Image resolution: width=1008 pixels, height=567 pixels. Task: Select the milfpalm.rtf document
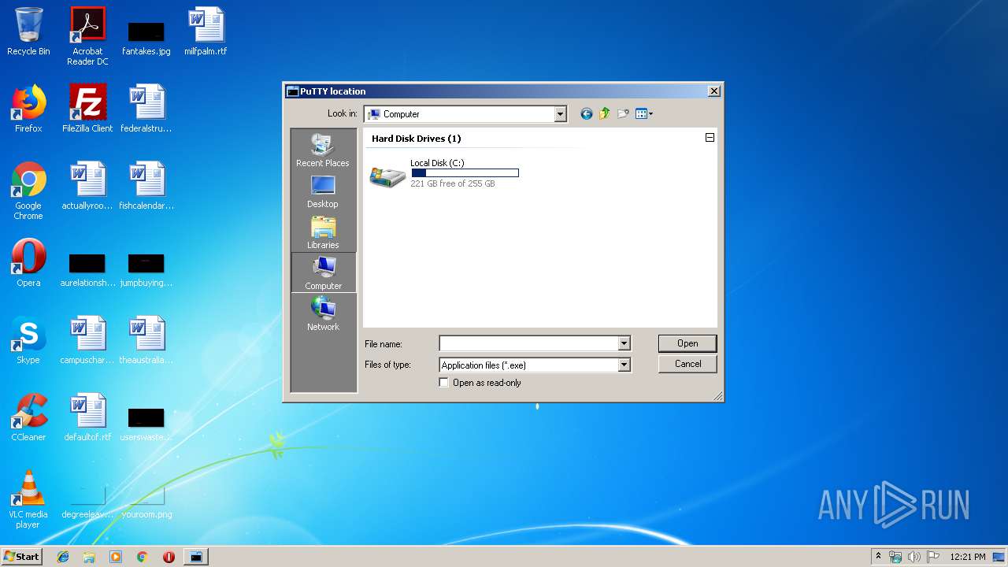coord(206,31)
